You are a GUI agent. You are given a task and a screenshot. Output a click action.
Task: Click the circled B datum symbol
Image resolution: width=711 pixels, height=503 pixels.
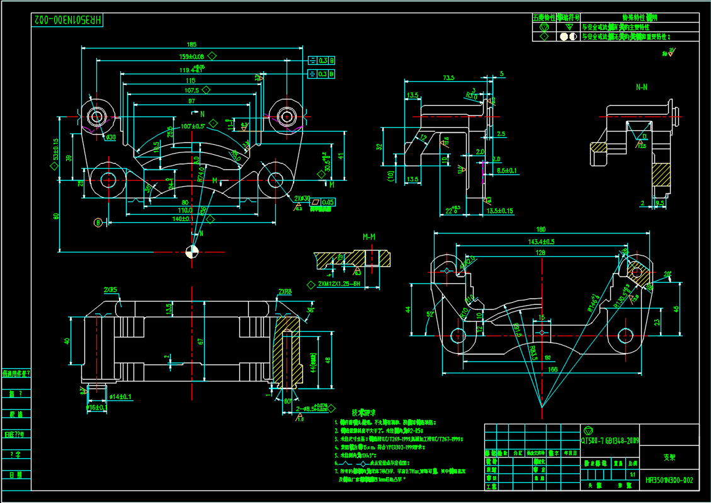point(98,222)
